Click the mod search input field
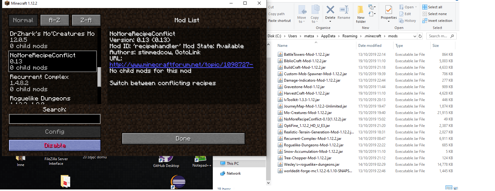This screenshot has width=495, height=191. pyautogui.click(x=55, y=119)
